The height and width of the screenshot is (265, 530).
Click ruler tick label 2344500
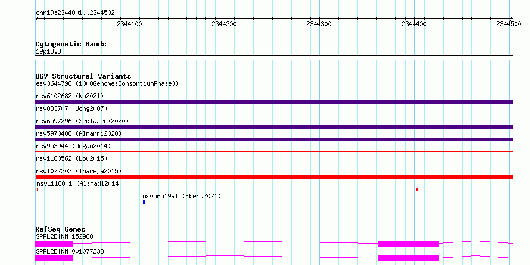(509, 24)
